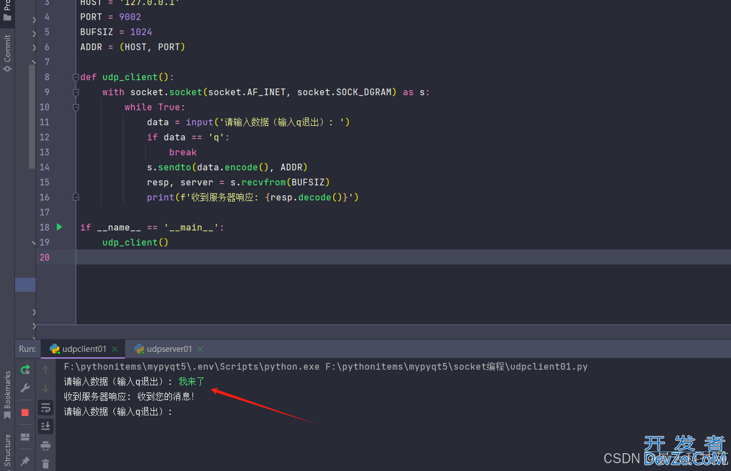Pin the Run tab using pushpin icon
This screenshot has height=471, width=731.
click(25, 462)
